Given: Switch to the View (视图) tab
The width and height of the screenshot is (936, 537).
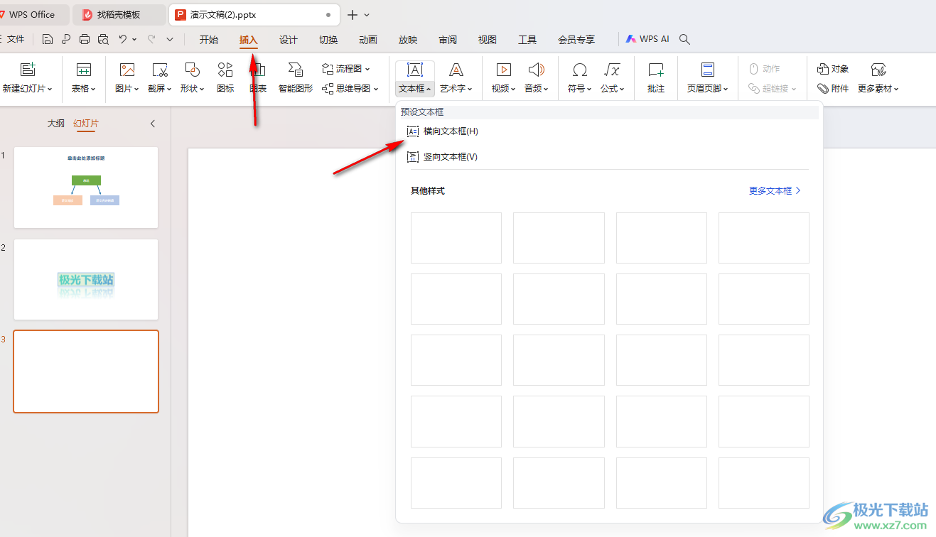Looking at the screenshot, I should point(488,40).
